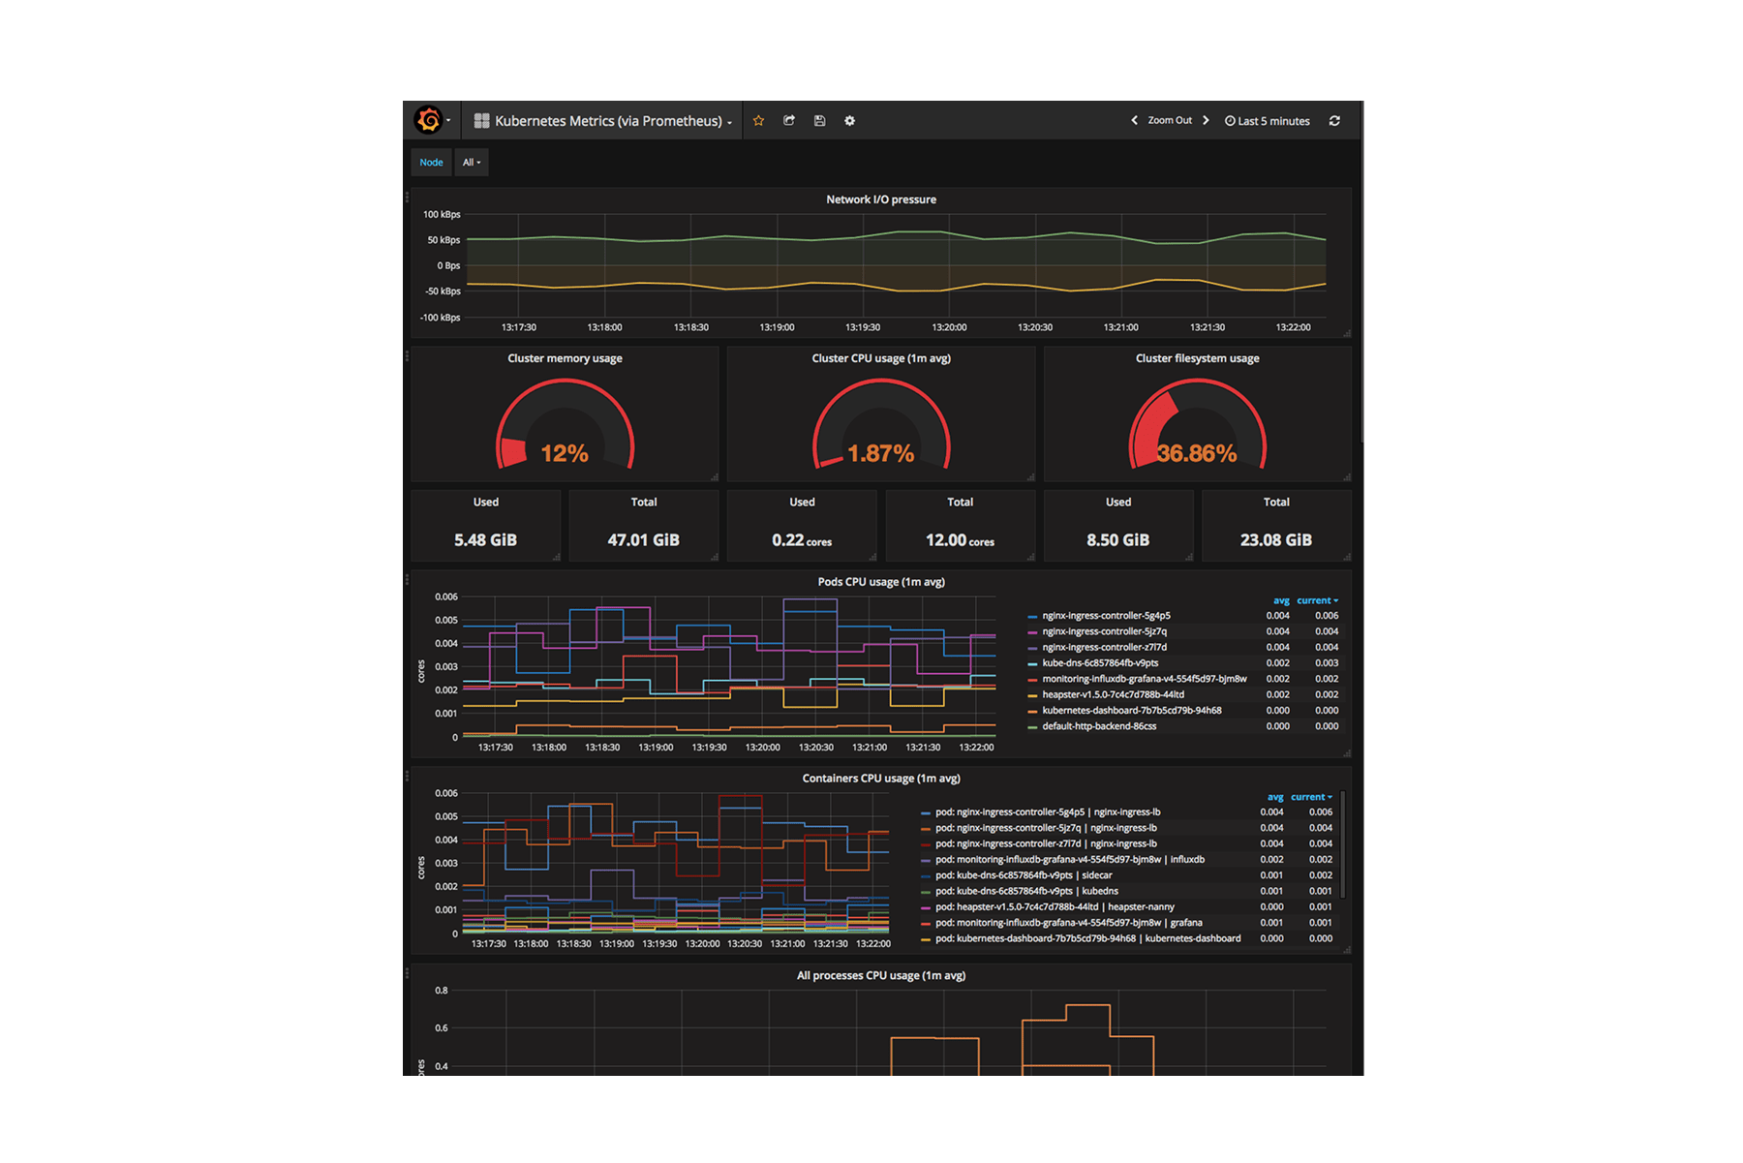Screen dimensions: 1743x1163
Task: Toggle pod grafana container series in Containers legend
Action: pos(1069,923)
